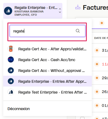Click the BNC logo icon
The width and height of the screenshot is (108, 119).
[11, 59]
